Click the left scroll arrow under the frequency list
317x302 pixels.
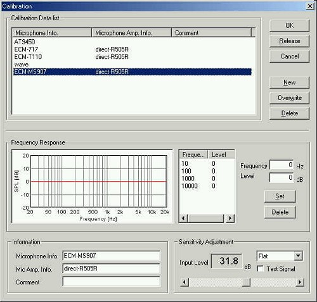pyautogui.click(x=183, y=218)
